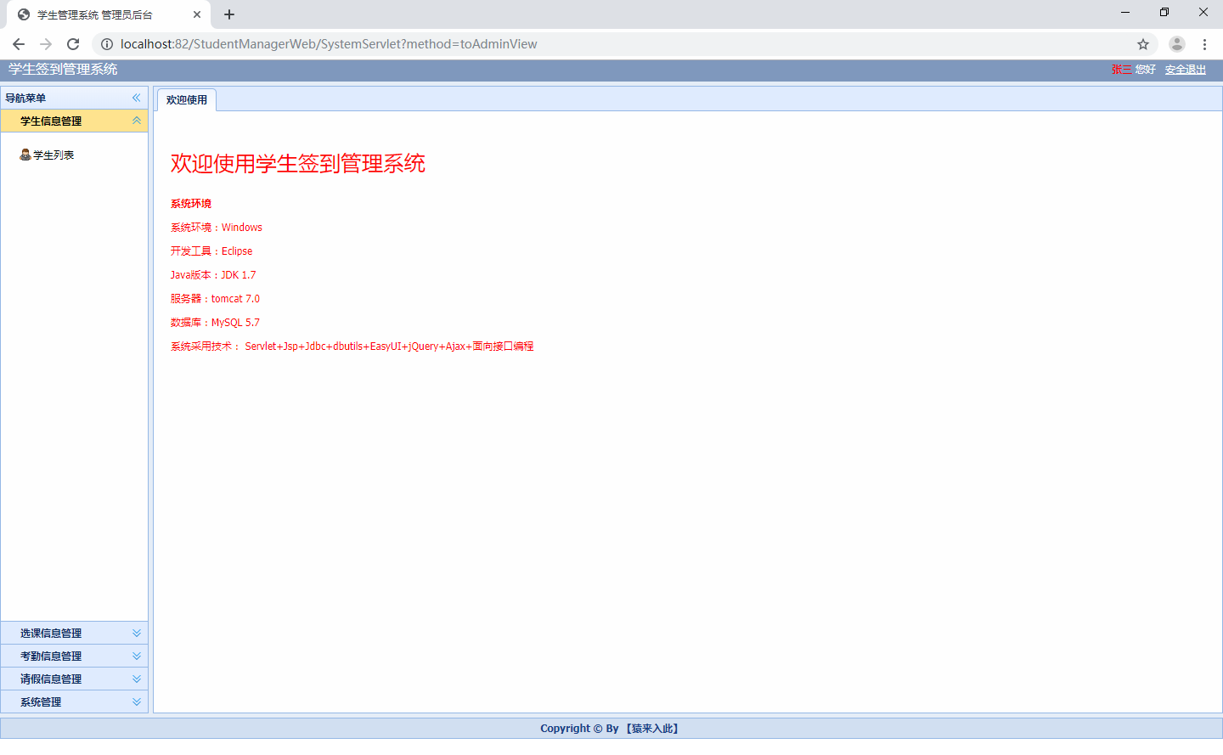Expand the 请假信息管理 arrow
1223x755 pixels.
pyautogui.click(x=136, y=679)
